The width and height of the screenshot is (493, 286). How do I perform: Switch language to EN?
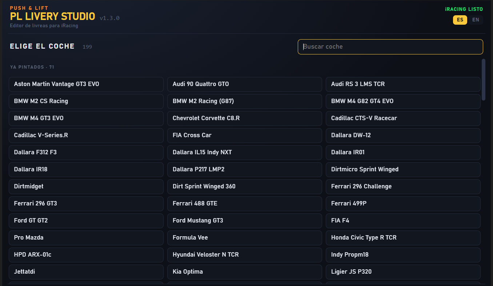[476, 20]
